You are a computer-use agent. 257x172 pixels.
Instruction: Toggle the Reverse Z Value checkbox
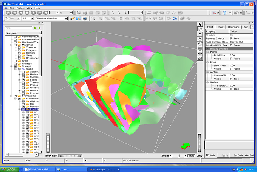point(231,38)
